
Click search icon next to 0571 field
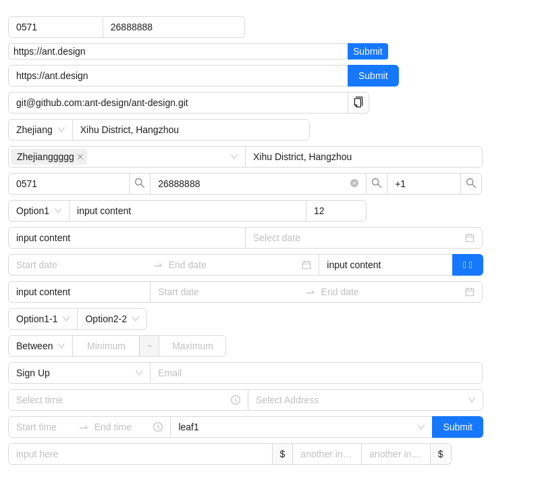tap(140, 184)
